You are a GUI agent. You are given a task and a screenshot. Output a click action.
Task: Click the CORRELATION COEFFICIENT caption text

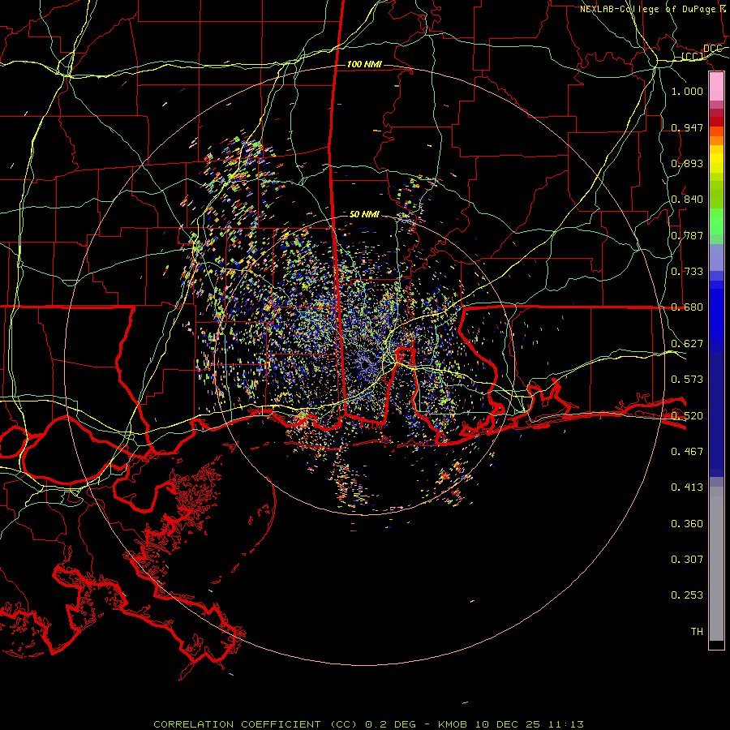pyautogui.click(x=237, y=724)
